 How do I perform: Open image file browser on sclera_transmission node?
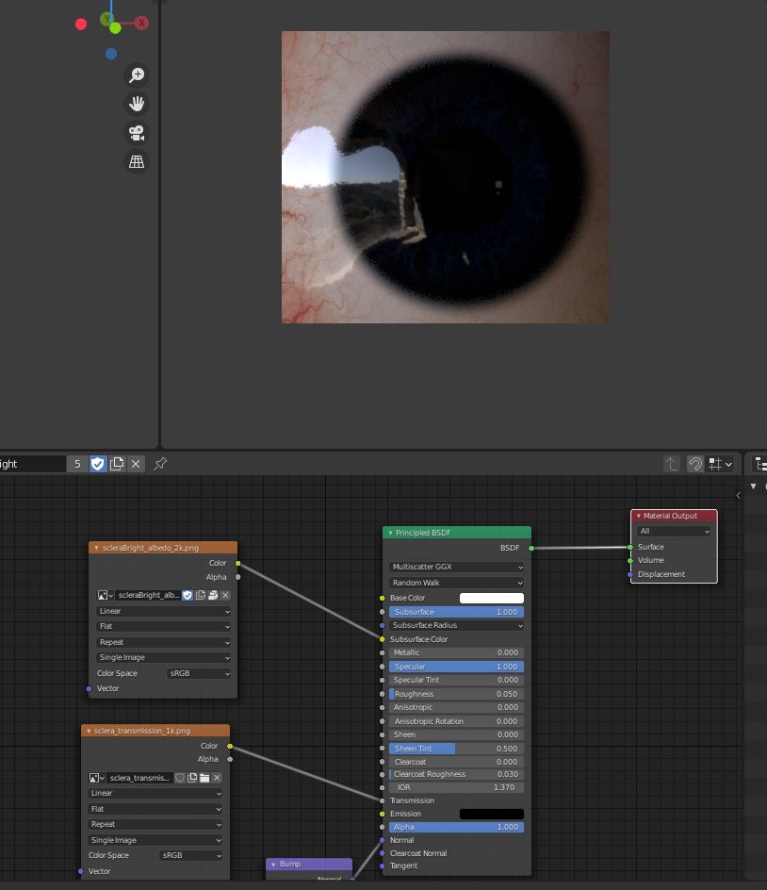(x=206, y=778)
